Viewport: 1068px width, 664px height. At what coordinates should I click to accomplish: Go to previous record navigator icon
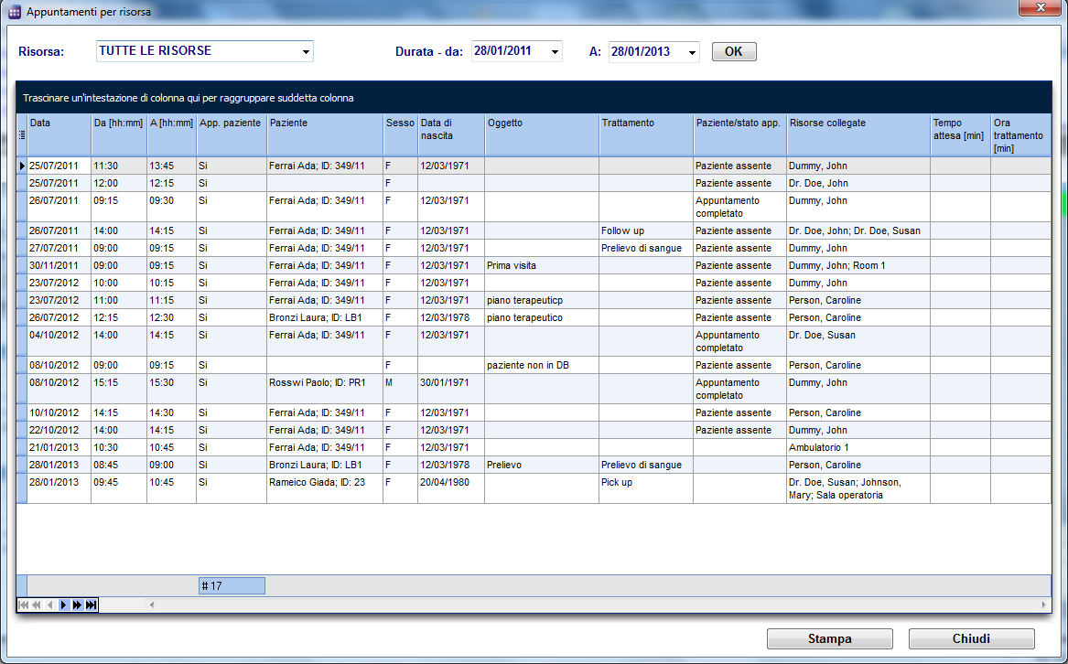[x=49, y=605]
